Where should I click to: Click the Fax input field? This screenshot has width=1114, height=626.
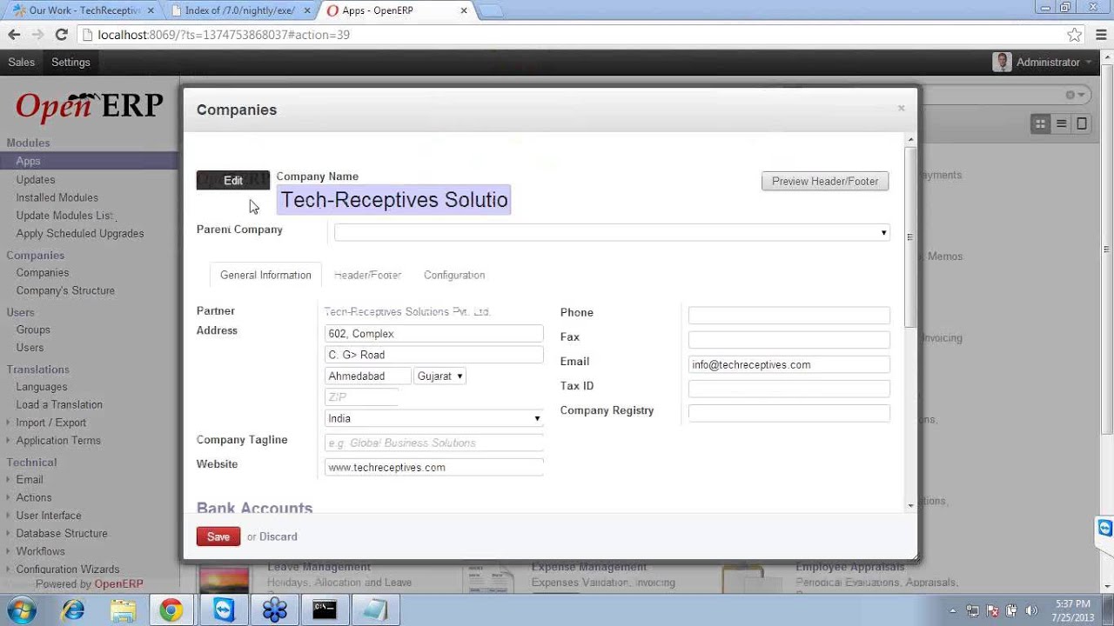(789, 339)
